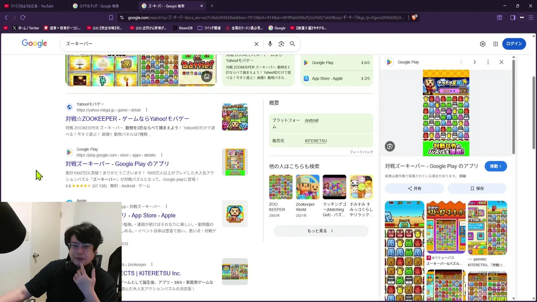Image resolution: width=537 pixels, height=302 pixels.
Task: Go to next image in preview panel
Action: tap(474, 62)
